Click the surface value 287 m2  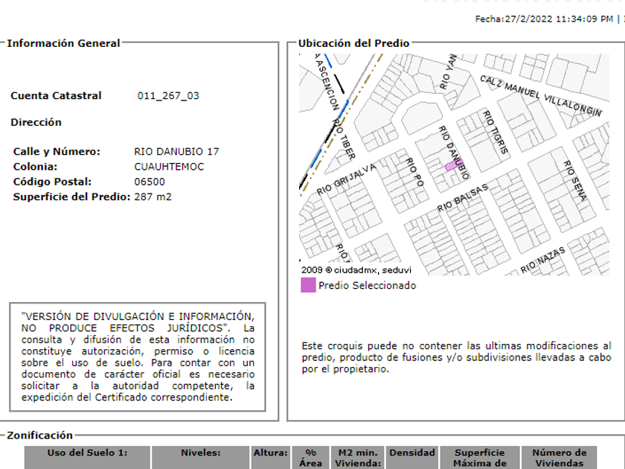pyautogui.click(x=153, y=197)
